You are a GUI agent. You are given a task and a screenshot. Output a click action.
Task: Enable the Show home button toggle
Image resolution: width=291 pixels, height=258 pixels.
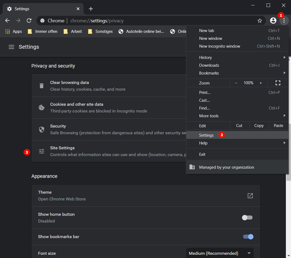[247, 218]
